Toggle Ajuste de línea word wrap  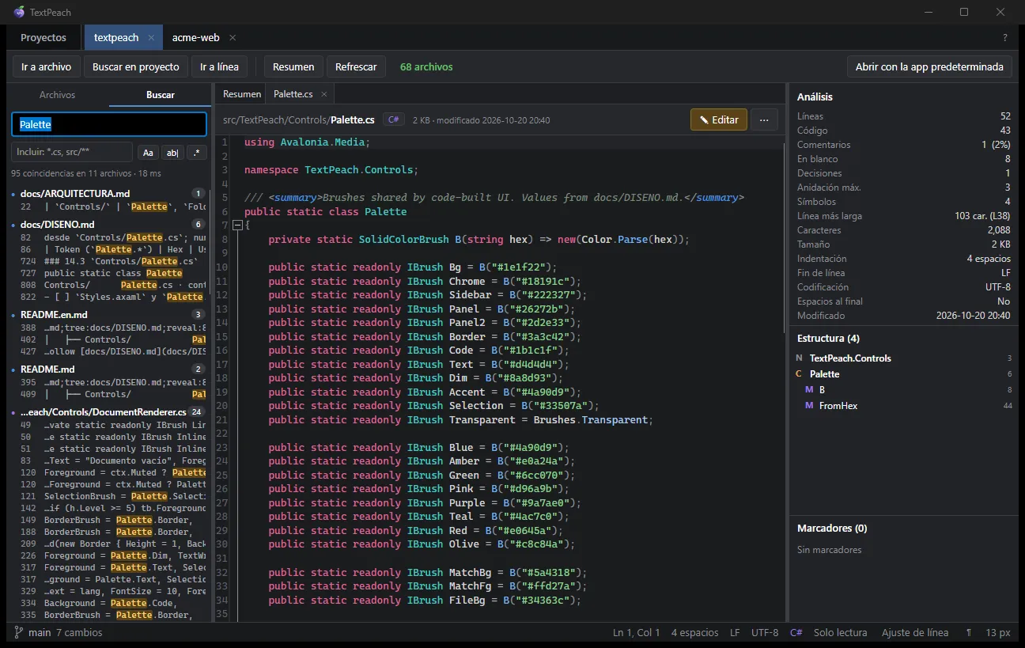[915, 633]
